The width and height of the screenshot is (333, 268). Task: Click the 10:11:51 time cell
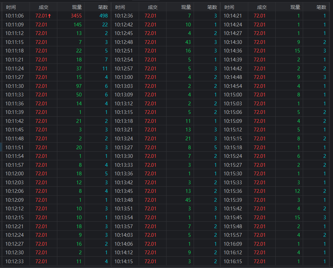[x=14, y=147]
